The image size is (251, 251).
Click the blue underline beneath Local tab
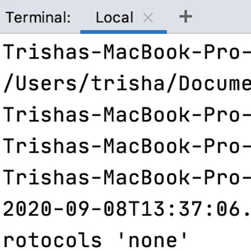click(123, 31)
